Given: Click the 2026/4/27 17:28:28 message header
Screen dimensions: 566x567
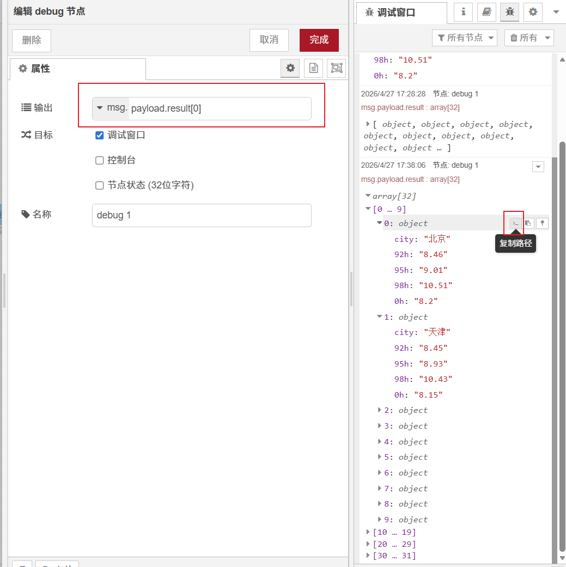Looking at the screenshot, I should (419, 94).
